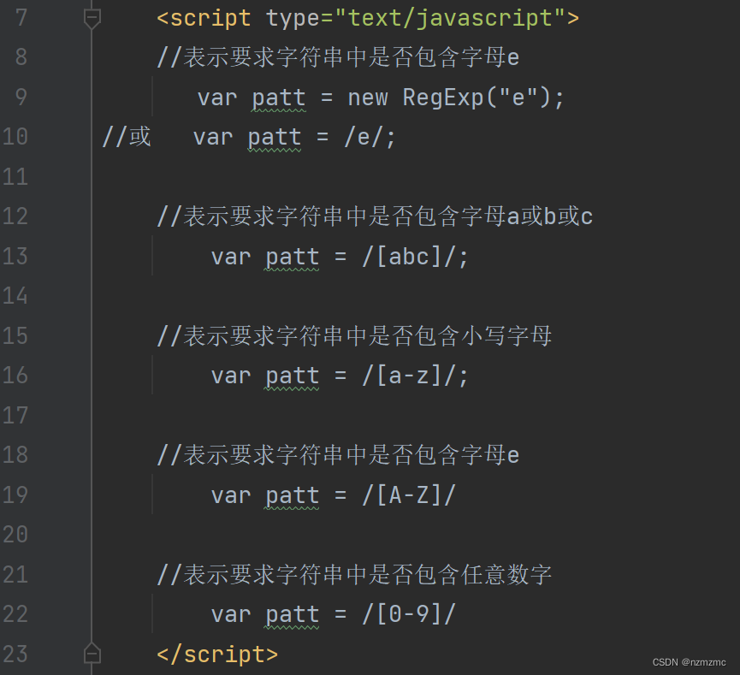740x675 pixels.
Task: Click line number 8 in the gutter
Action: point(21,57)
